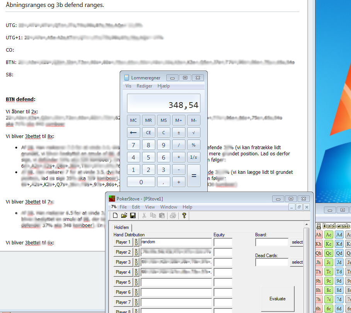
Task: Click the Dead Cards input field in PokerStove
Action: tap(272, 262)
